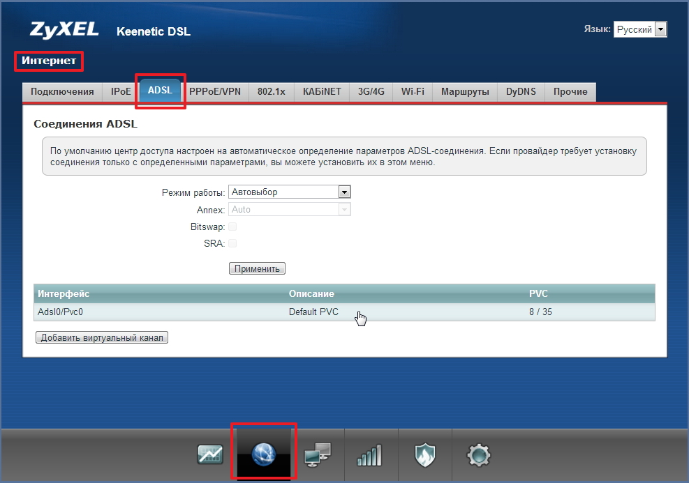Click the Internet globe icon
The image size is (689, 483).
[264, 454]
